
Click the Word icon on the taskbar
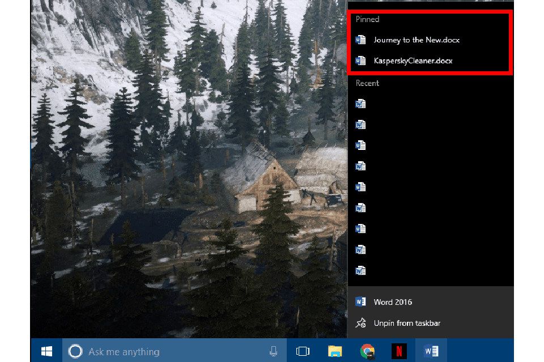(431, 351)
